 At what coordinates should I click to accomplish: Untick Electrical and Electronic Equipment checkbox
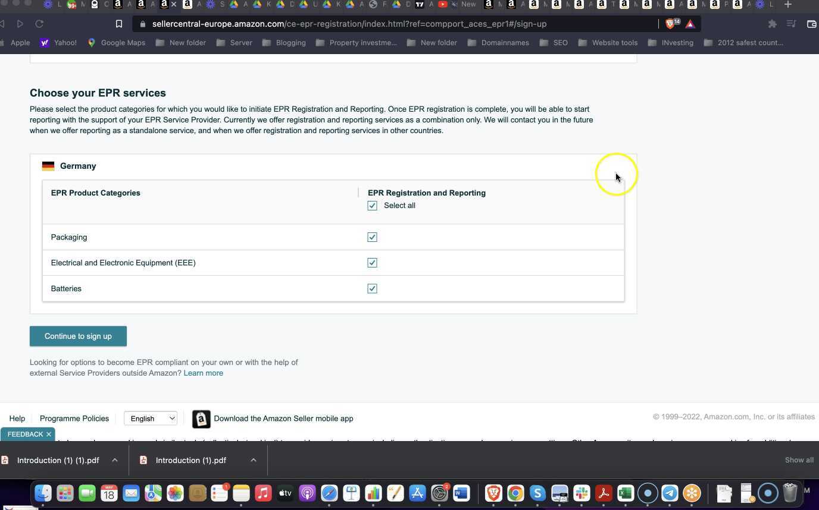point(373,263)
